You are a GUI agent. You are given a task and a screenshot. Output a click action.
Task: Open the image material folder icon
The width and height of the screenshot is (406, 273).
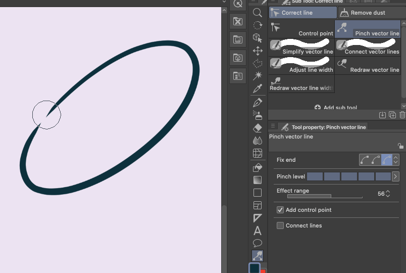pyautogui.click(x=238, y=39)
